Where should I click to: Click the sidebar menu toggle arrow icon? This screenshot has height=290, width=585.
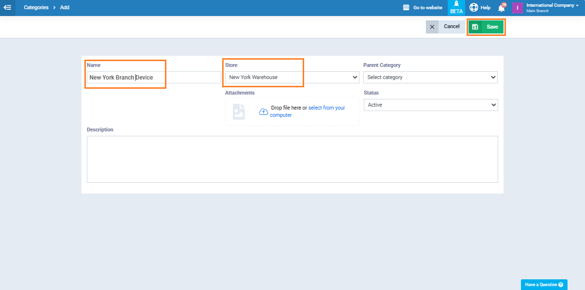coord(7,8)
